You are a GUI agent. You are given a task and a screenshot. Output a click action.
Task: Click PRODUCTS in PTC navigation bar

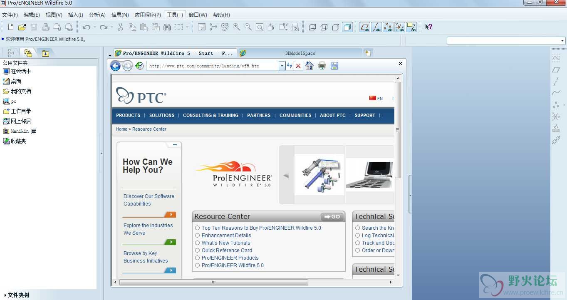click(x=128, y=115)
